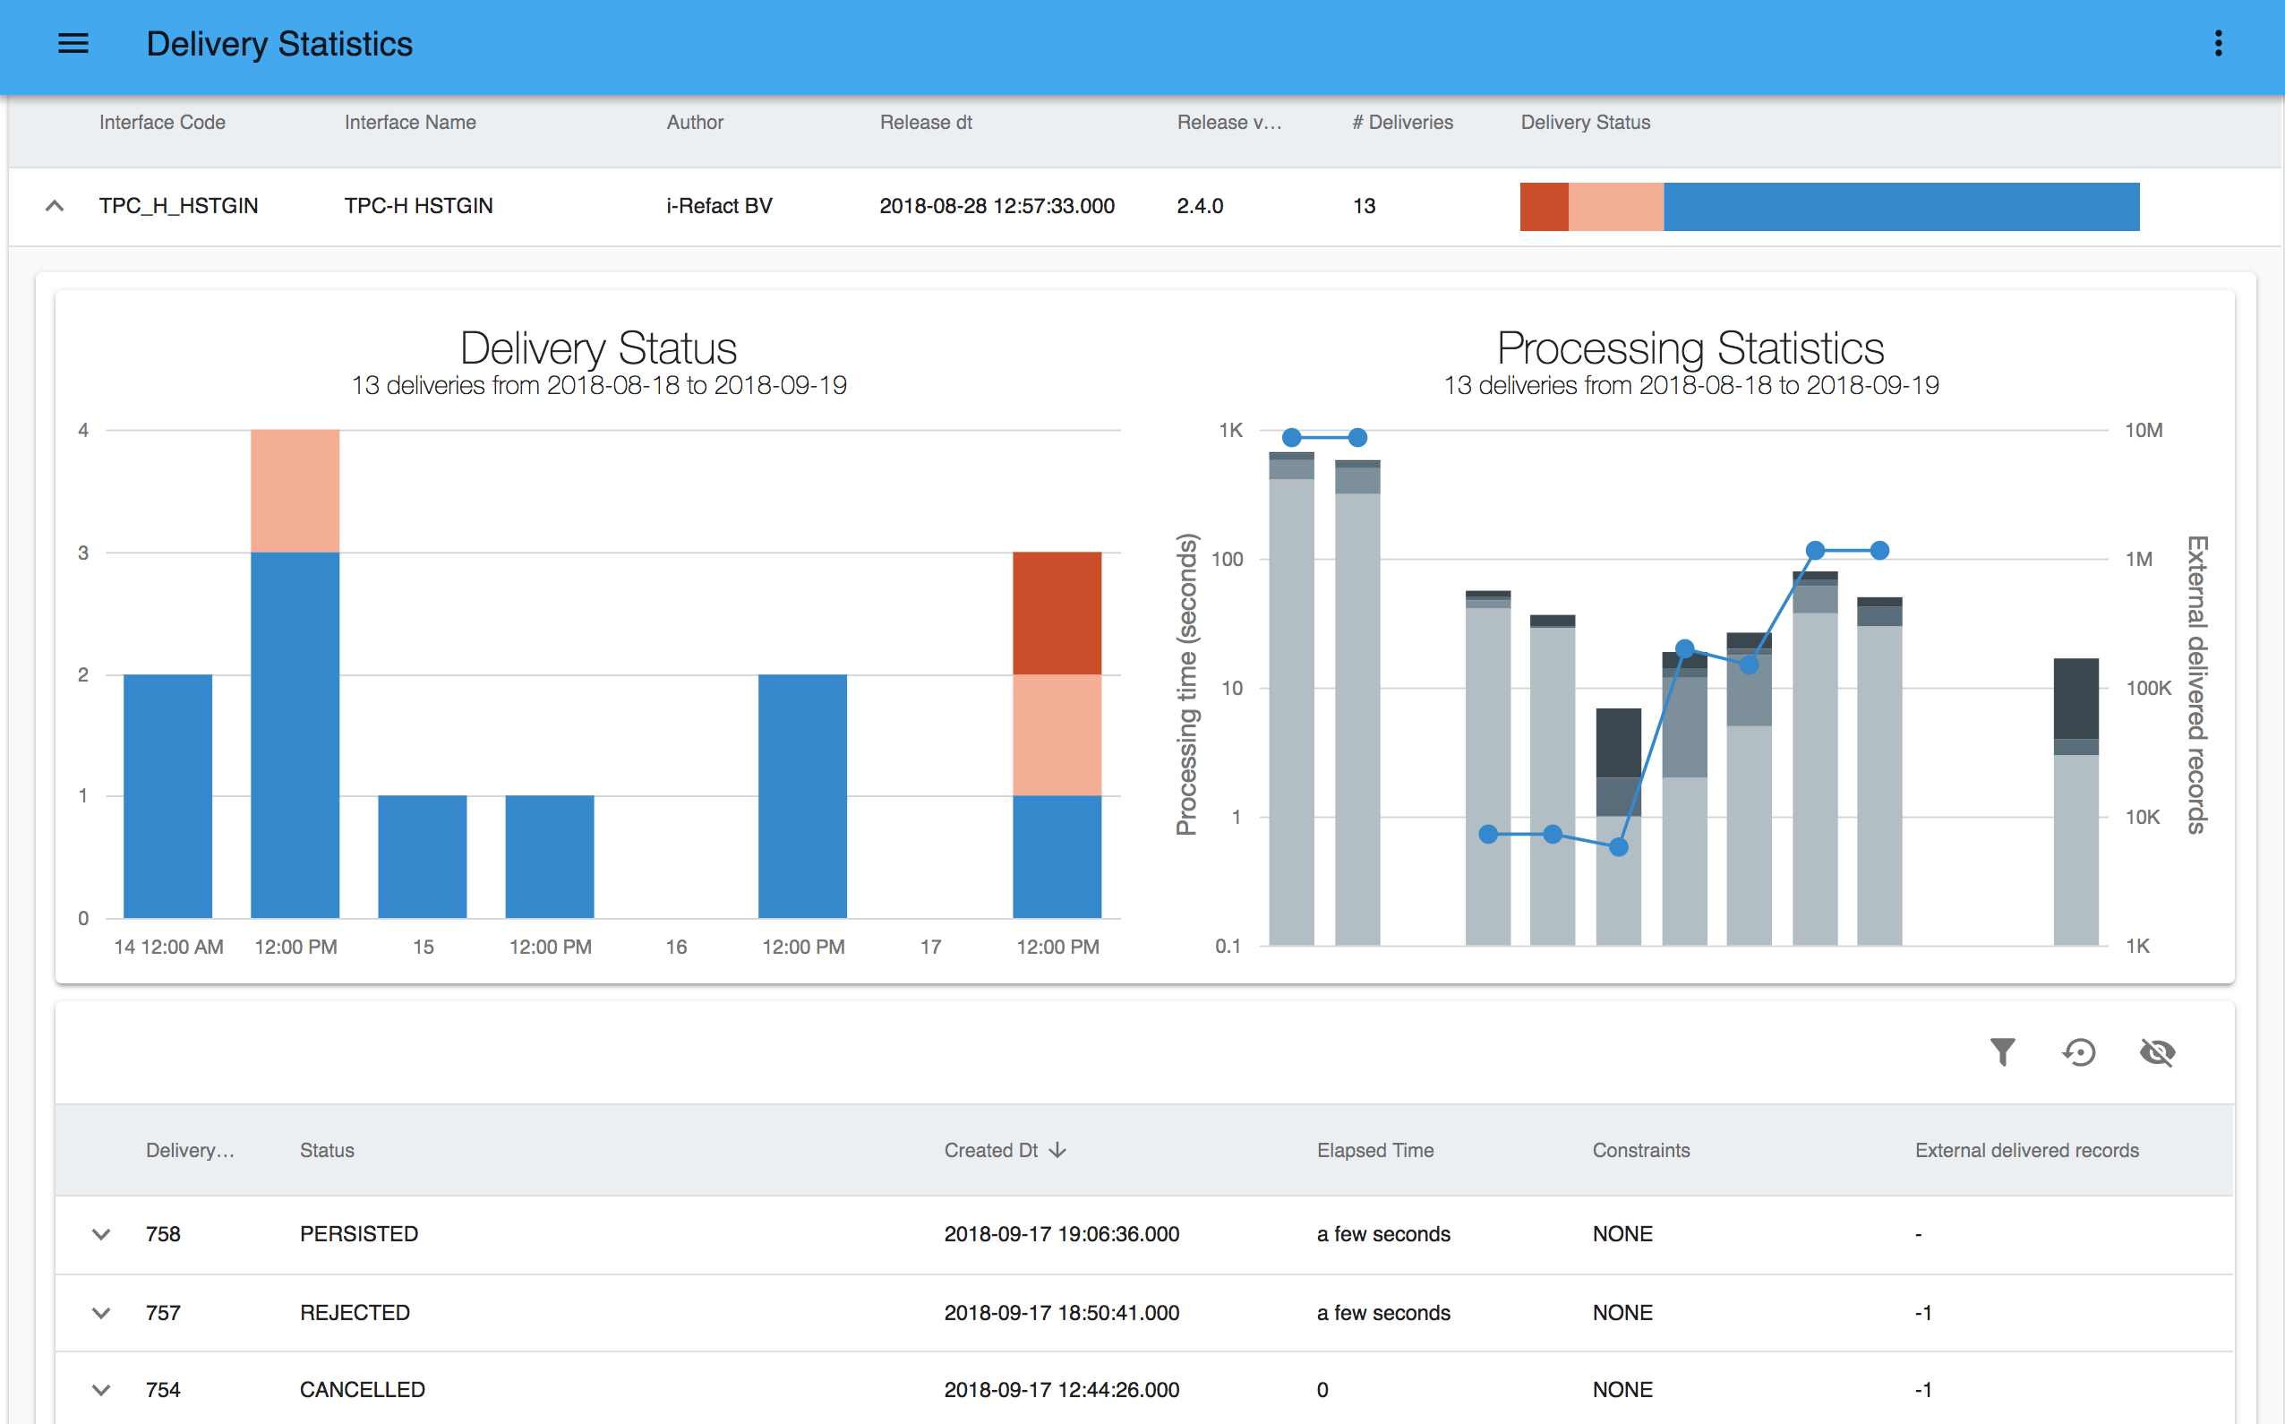2285x1424 pixels.
Task: Click the filter funnel icon
Action: coord(2003,1051)
